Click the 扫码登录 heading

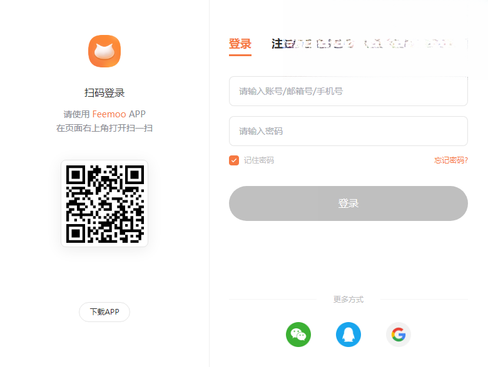(x=104, y=93)
